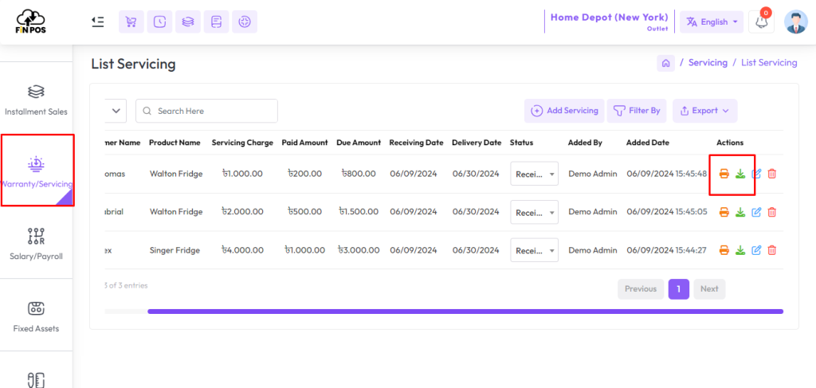The image size is (816, 388).
Task: Open Fixed Assets in sidebar
Action: pyautogui.click(x=36, y=315)
